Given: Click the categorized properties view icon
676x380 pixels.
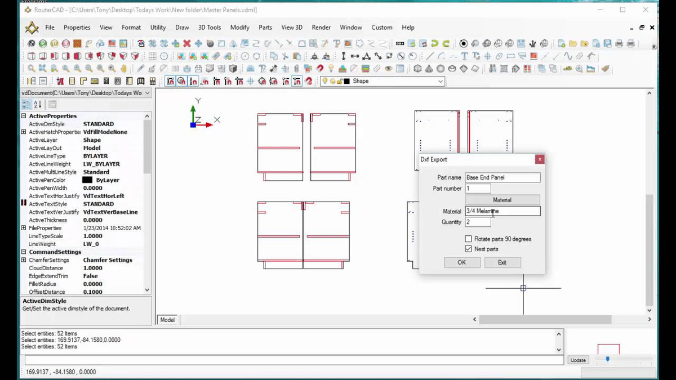Looking at the screenshot, I should click(26, 104).
